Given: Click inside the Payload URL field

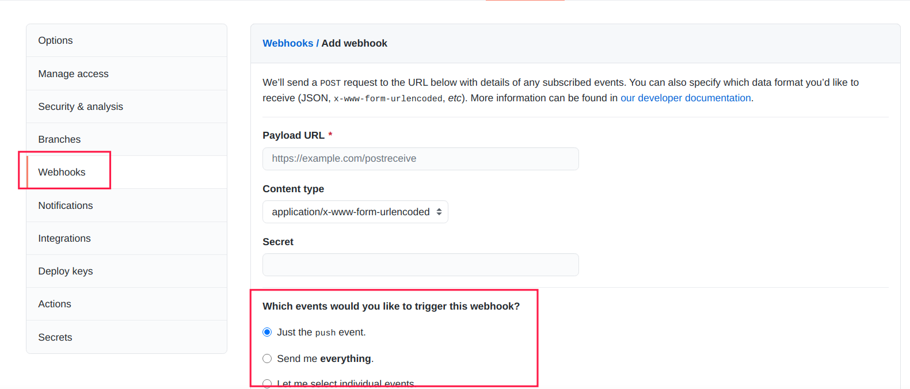Looking at the screenshot, I should tap(420, 158).
